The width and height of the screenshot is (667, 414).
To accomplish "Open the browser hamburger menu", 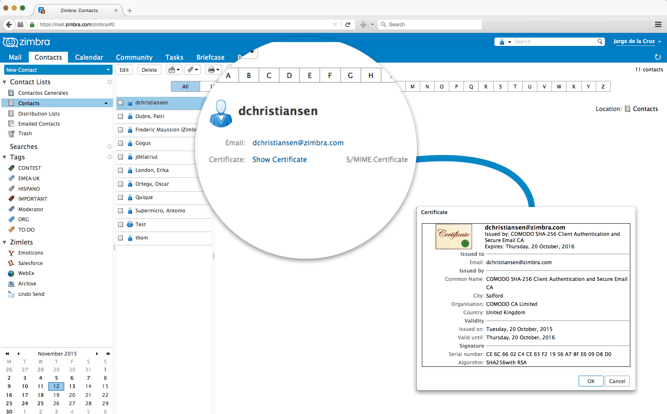I will pyautogui.click(x=658, y=25).
